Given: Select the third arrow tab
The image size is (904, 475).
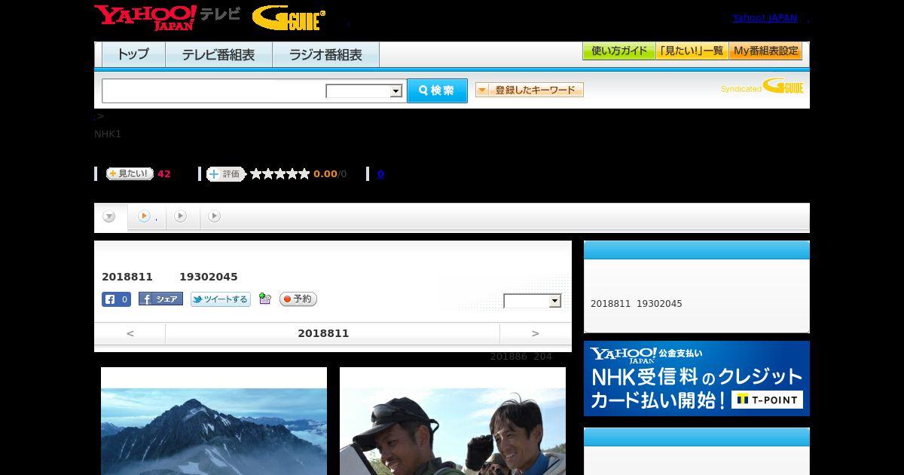Looking at the screenshot, I should coord(181,216).
